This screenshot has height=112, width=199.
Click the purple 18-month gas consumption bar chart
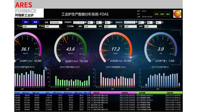30,78
